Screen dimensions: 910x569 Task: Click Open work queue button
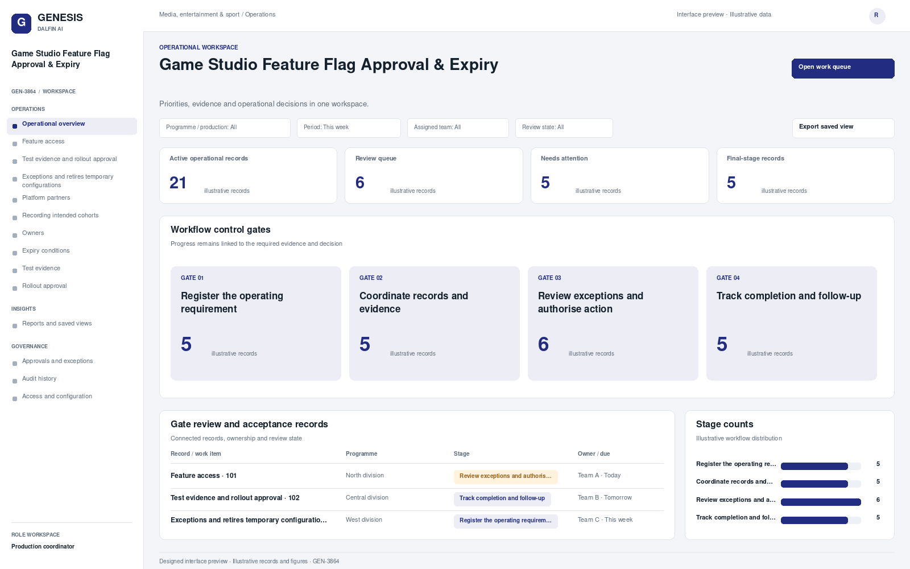click(843, 68)
